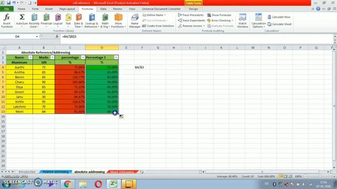Open the Financial functions list
Screen dimensions: 337x189
46,21
